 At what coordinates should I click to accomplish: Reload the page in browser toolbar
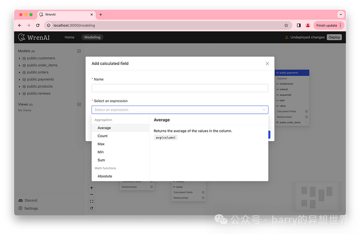pos(38,26)
